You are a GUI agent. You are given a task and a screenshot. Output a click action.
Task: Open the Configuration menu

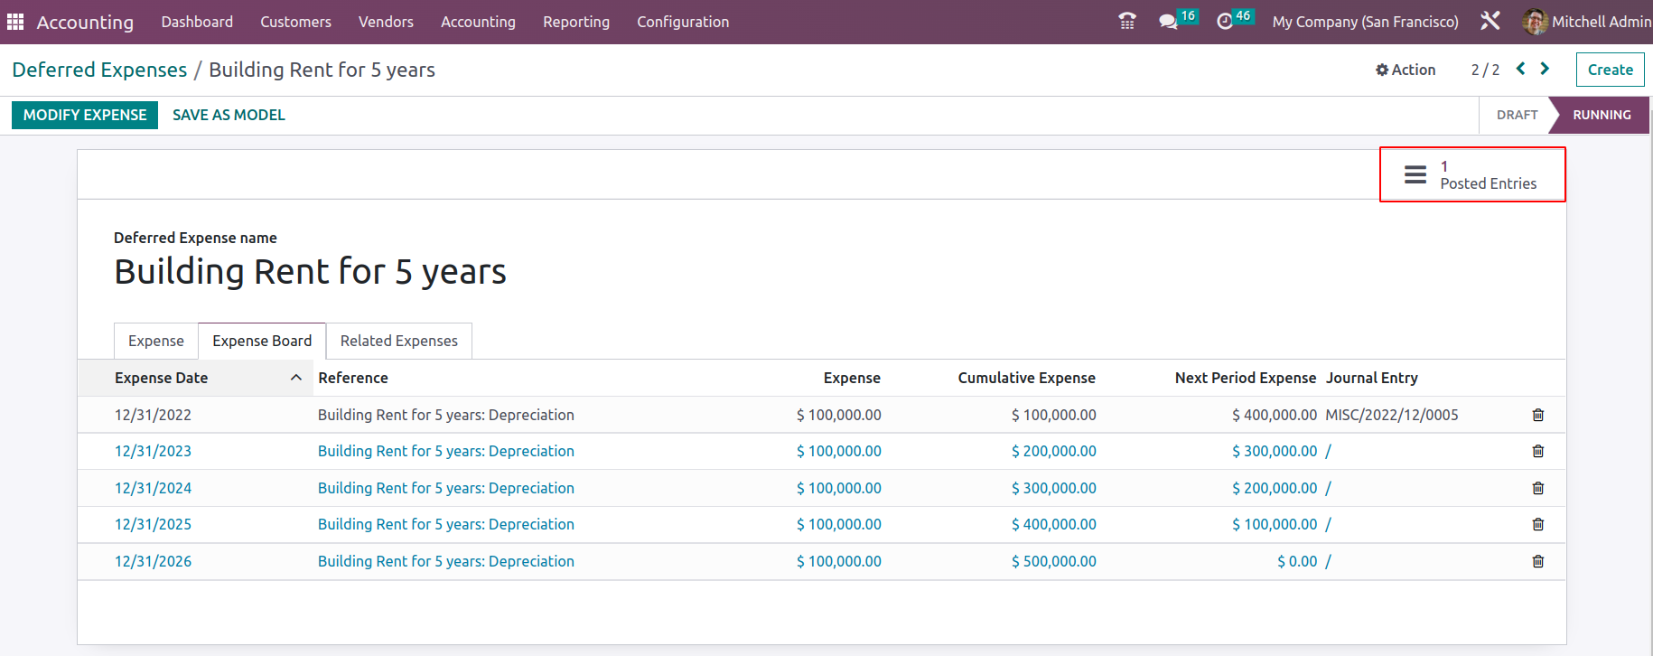click(683, 22)
